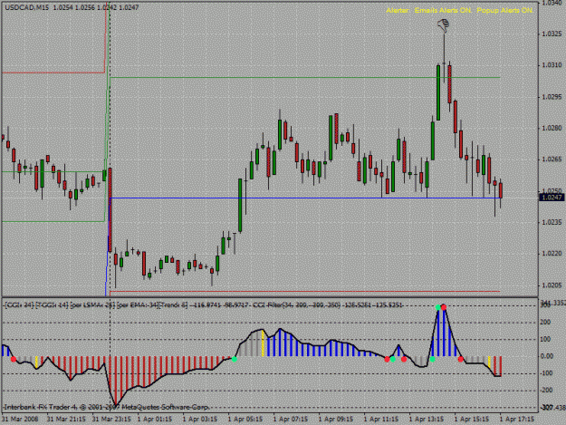This screenshot has width=566, height=425.
Task: Select the long green horizontal line near 1.0304
Action: pos(305,78)
